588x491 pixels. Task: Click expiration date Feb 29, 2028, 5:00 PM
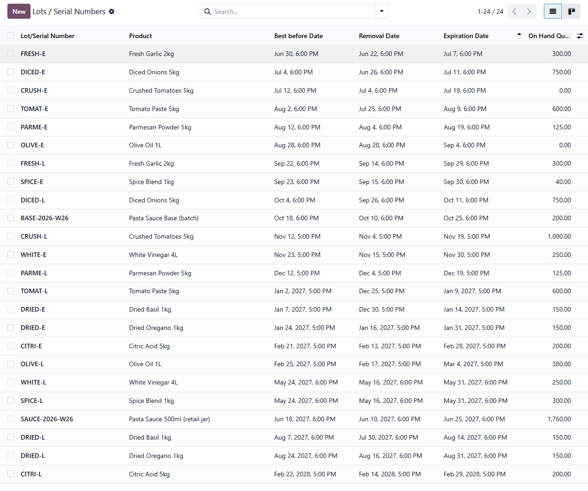click(475, 474)
